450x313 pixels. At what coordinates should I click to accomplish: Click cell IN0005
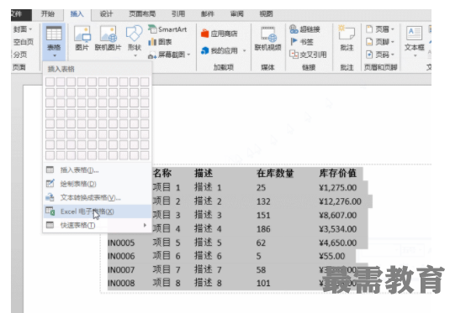pos(121,243)
